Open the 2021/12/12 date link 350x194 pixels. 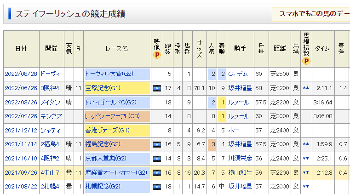pos(20,130)
